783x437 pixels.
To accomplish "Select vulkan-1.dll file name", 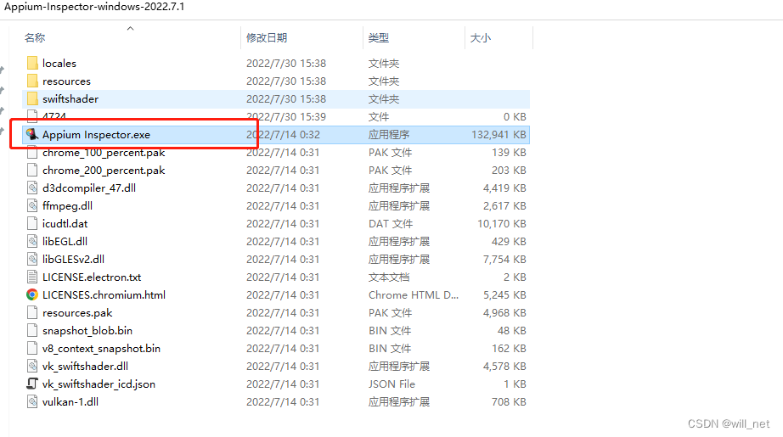I will 70,401.
